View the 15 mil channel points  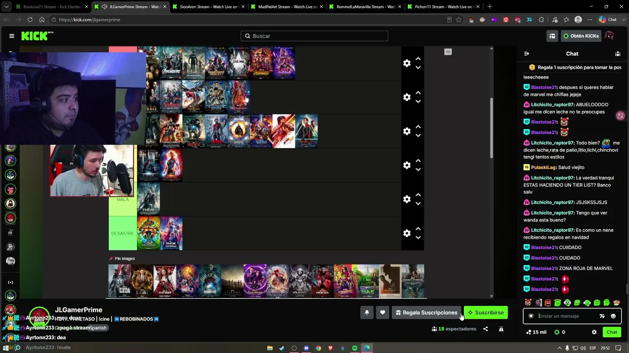point(536,332)
